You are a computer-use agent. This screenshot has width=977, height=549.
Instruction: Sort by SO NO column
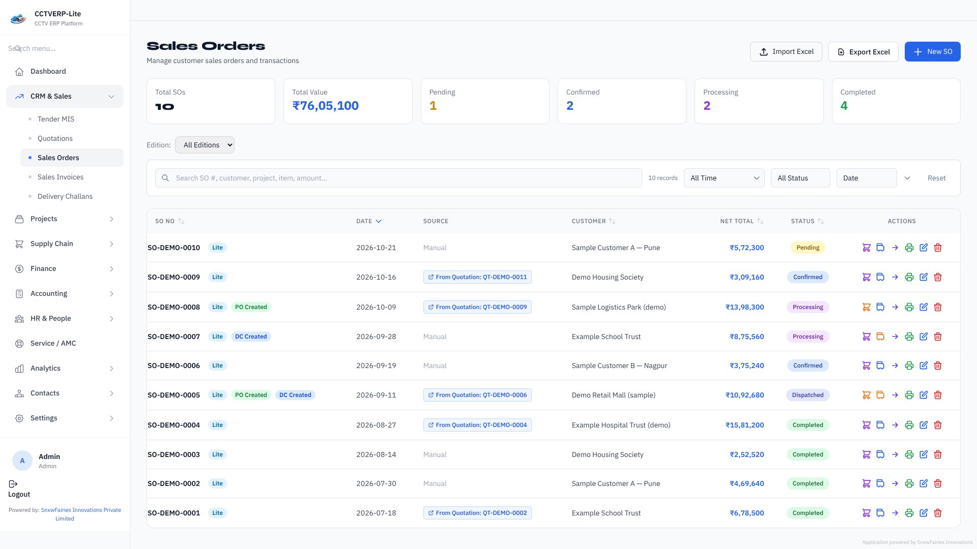point(170,221)
